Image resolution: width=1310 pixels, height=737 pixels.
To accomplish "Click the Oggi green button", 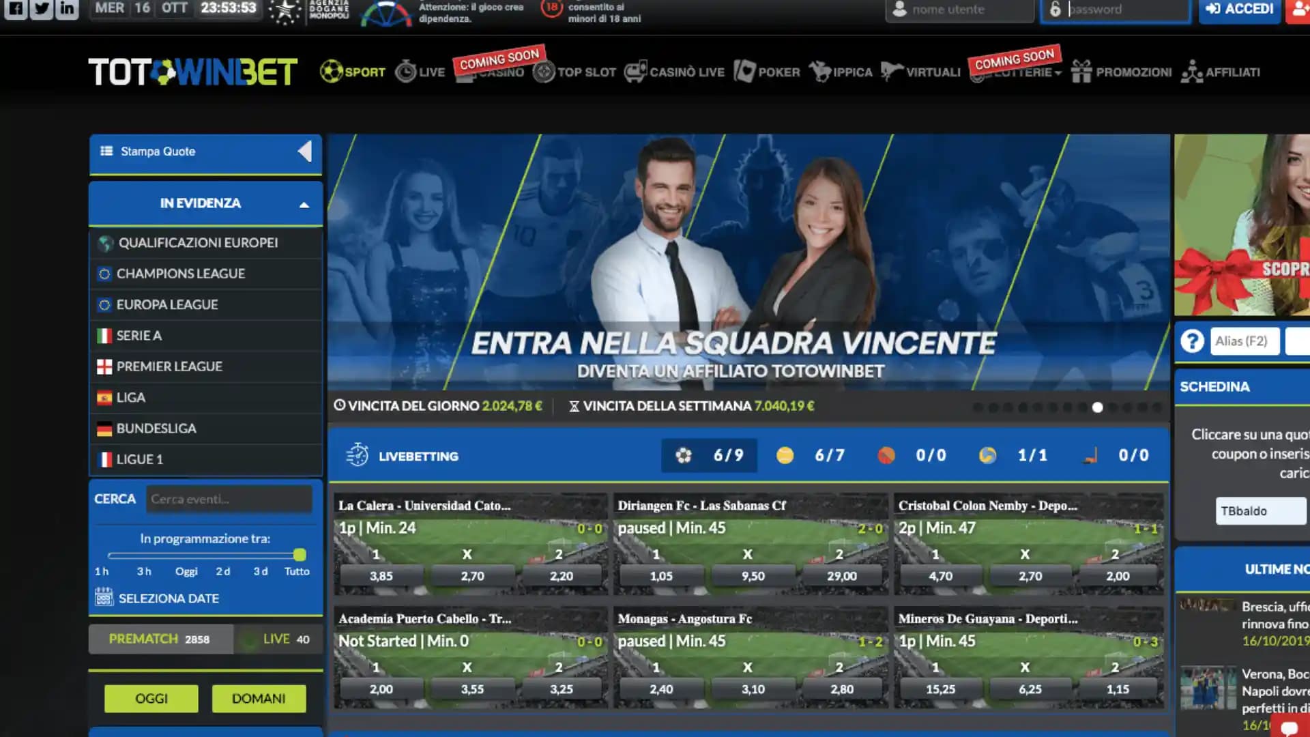I will point(151,699).
